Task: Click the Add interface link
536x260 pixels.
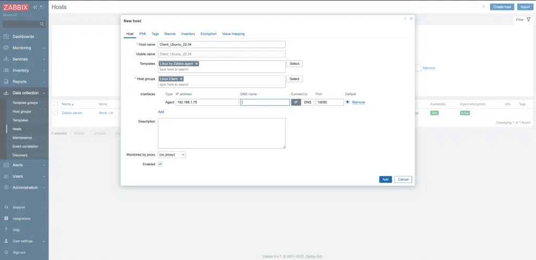Action: tap(161, 112)
